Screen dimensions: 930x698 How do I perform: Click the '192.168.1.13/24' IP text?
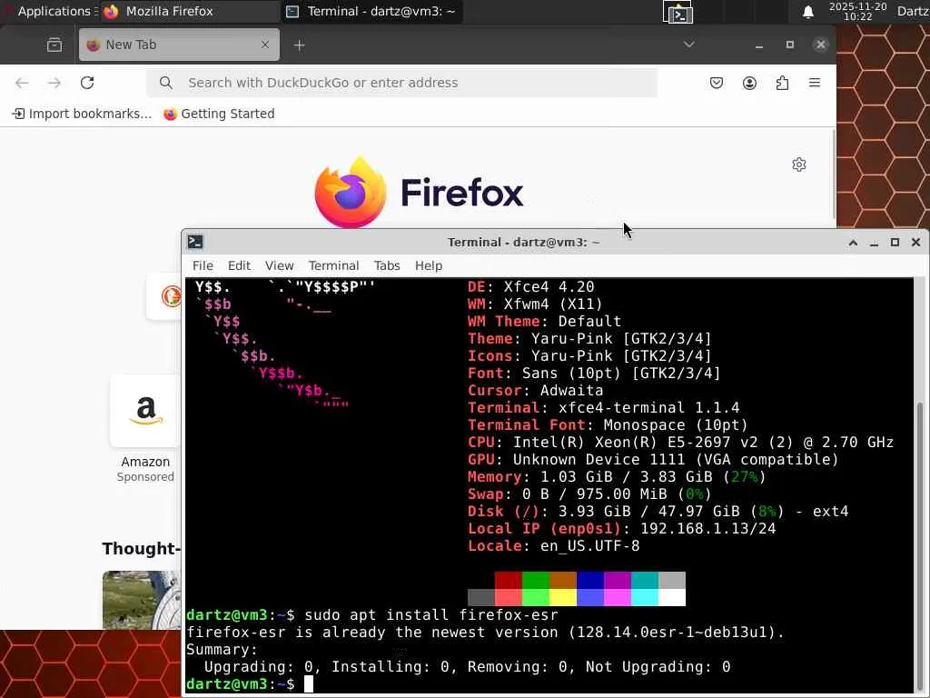(x=708, y=529)
